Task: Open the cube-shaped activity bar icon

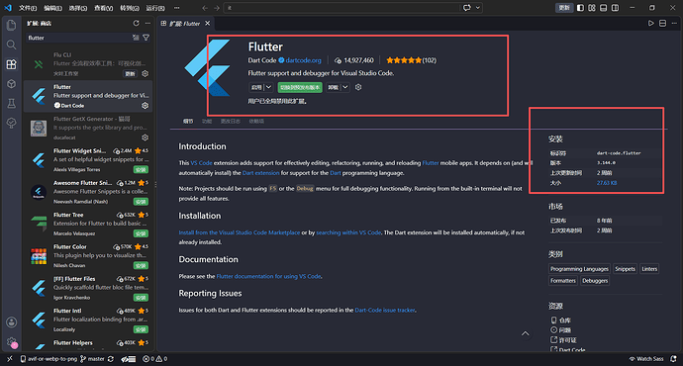Action: point(11,84)
